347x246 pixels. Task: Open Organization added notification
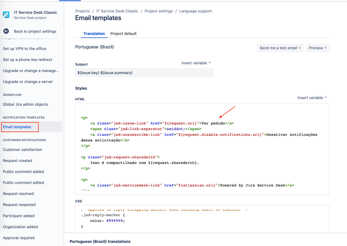20,227
